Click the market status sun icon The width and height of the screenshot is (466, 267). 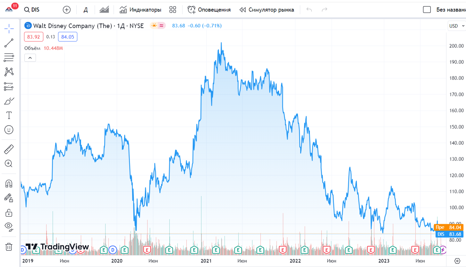pos(154,26)
